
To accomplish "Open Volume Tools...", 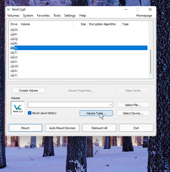I will (96, 113).
